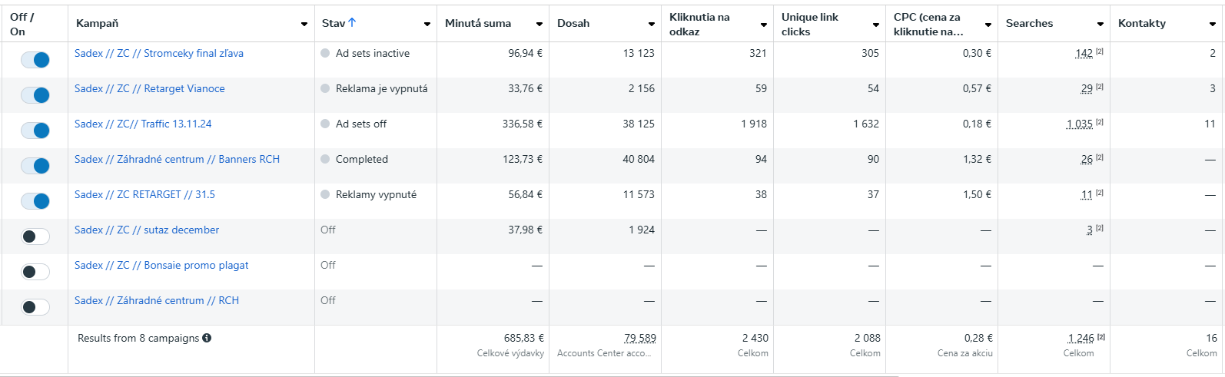Open the Sadex // ZC // Retarget Vianoce campaign
This screenshot has width=1225, height=377.
(x=150, y=89)
